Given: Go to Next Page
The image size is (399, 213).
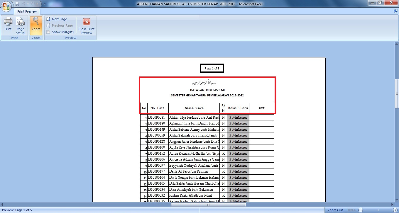Looking at the screenshot, I should point(57,19).
